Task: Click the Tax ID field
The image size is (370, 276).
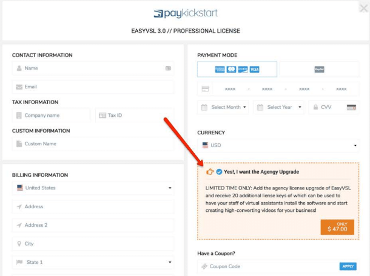Action: click(x=135, y=116)
